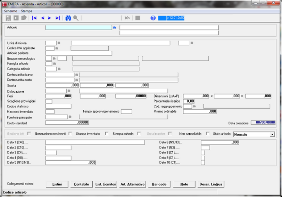Click the grey delete arrow-X icon
Screen dimensions: 282x197
[127, 18]
